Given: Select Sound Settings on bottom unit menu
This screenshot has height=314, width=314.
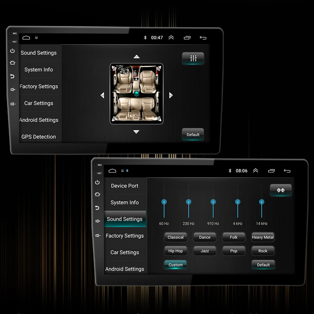Looking at the screenshot, I should [x=125, y=219].
